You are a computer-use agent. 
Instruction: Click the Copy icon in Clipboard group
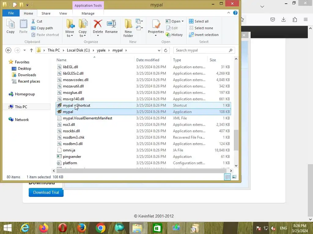[x=10, y=27]
